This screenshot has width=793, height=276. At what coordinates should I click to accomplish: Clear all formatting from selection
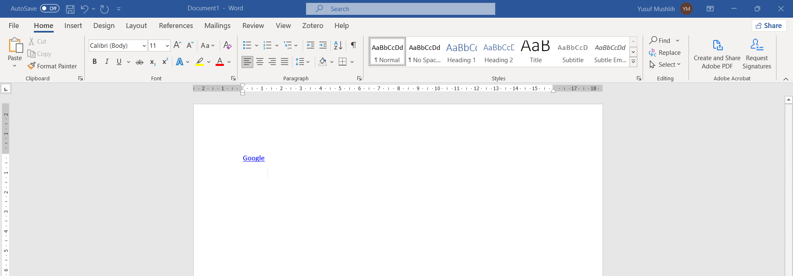pyautogui.click(x=227, y=45)
